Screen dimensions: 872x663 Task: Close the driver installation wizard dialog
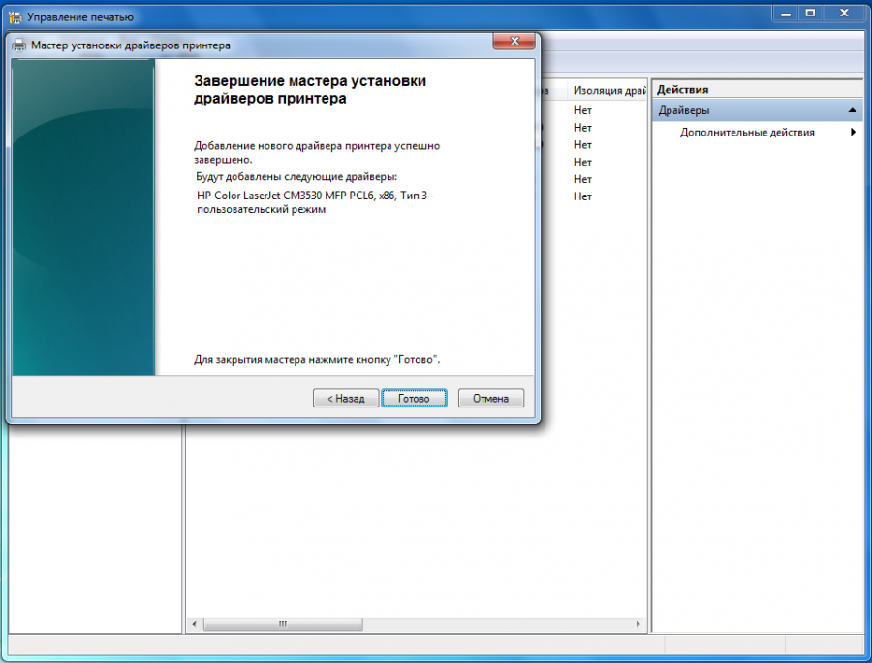click(x=514, y=41)
